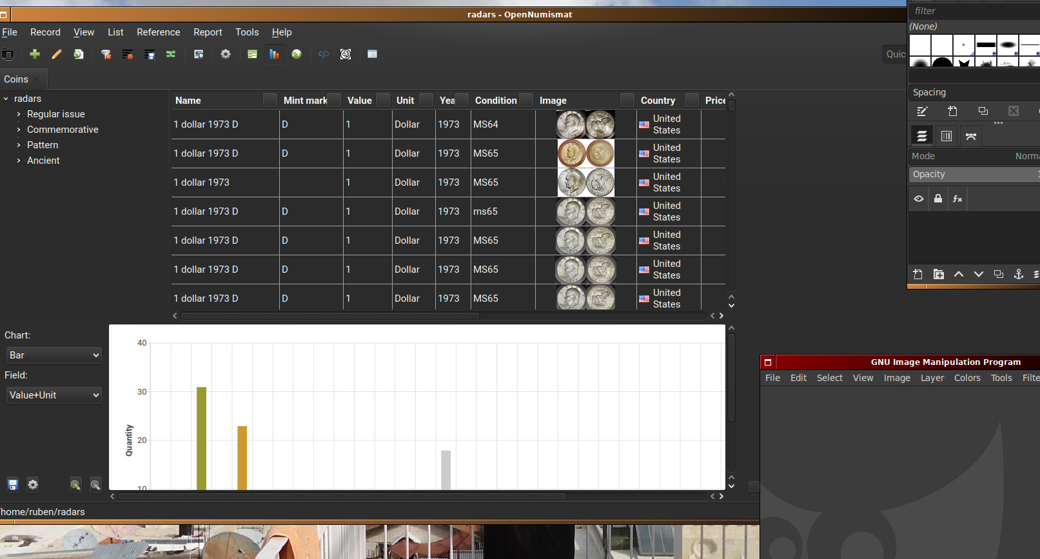This screenshot has width=1040, height=559.
Task: Click the Opacity slider in Layers panel
Action: [x=974, y=174]
